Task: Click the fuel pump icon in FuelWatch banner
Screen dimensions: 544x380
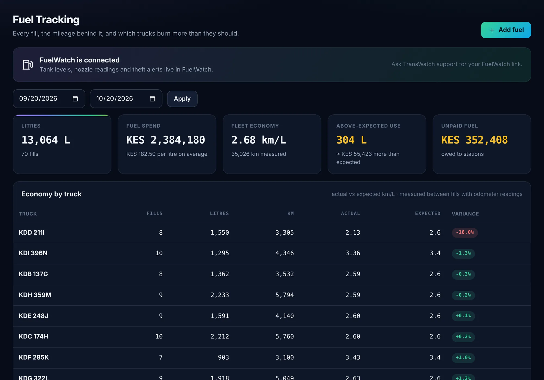Action: tap(27, 65)
